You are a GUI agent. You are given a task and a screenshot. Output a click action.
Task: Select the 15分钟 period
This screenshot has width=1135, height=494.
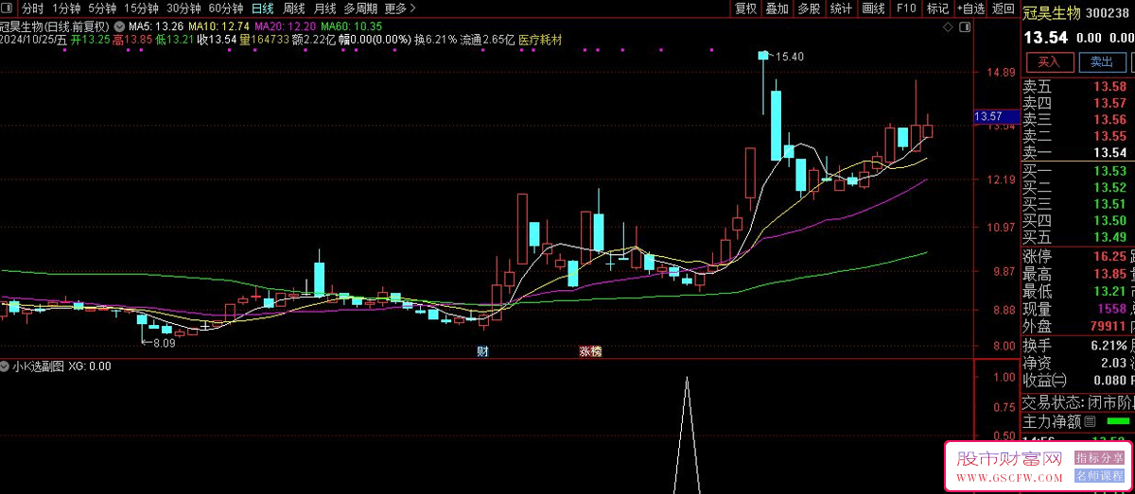(142, 9)
